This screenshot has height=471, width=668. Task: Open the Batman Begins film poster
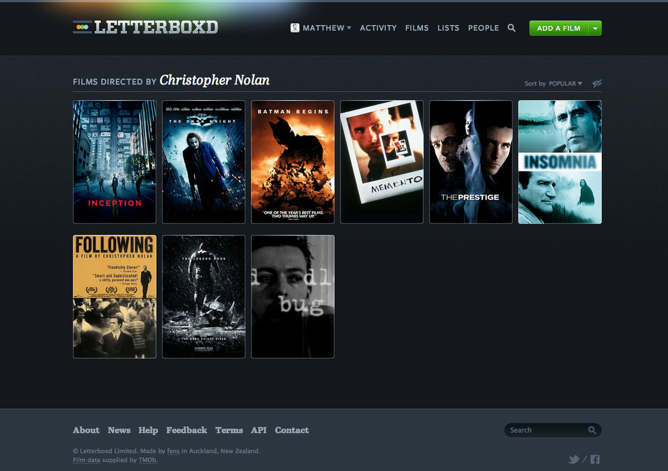[x=292, y=162]
